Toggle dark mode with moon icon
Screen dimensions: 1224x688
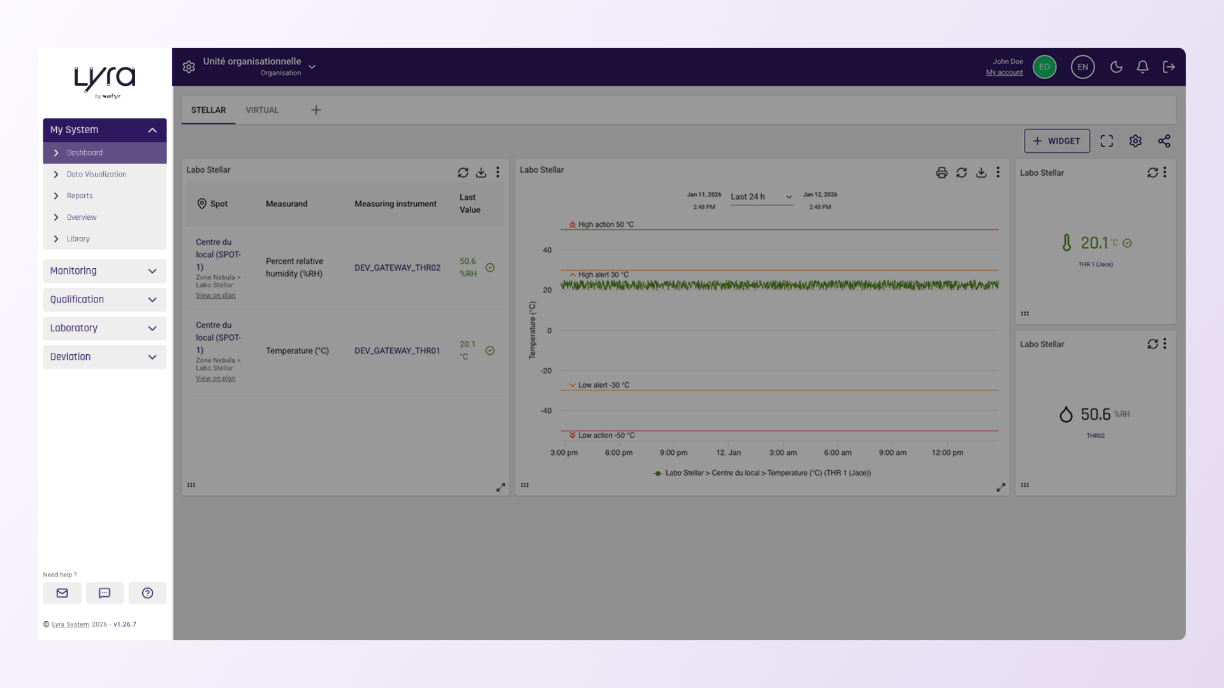[1116, 67]
